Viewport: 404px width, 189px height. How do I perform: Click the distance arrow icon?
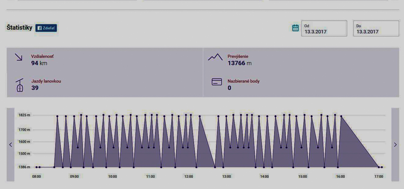[x=19, y=57]
